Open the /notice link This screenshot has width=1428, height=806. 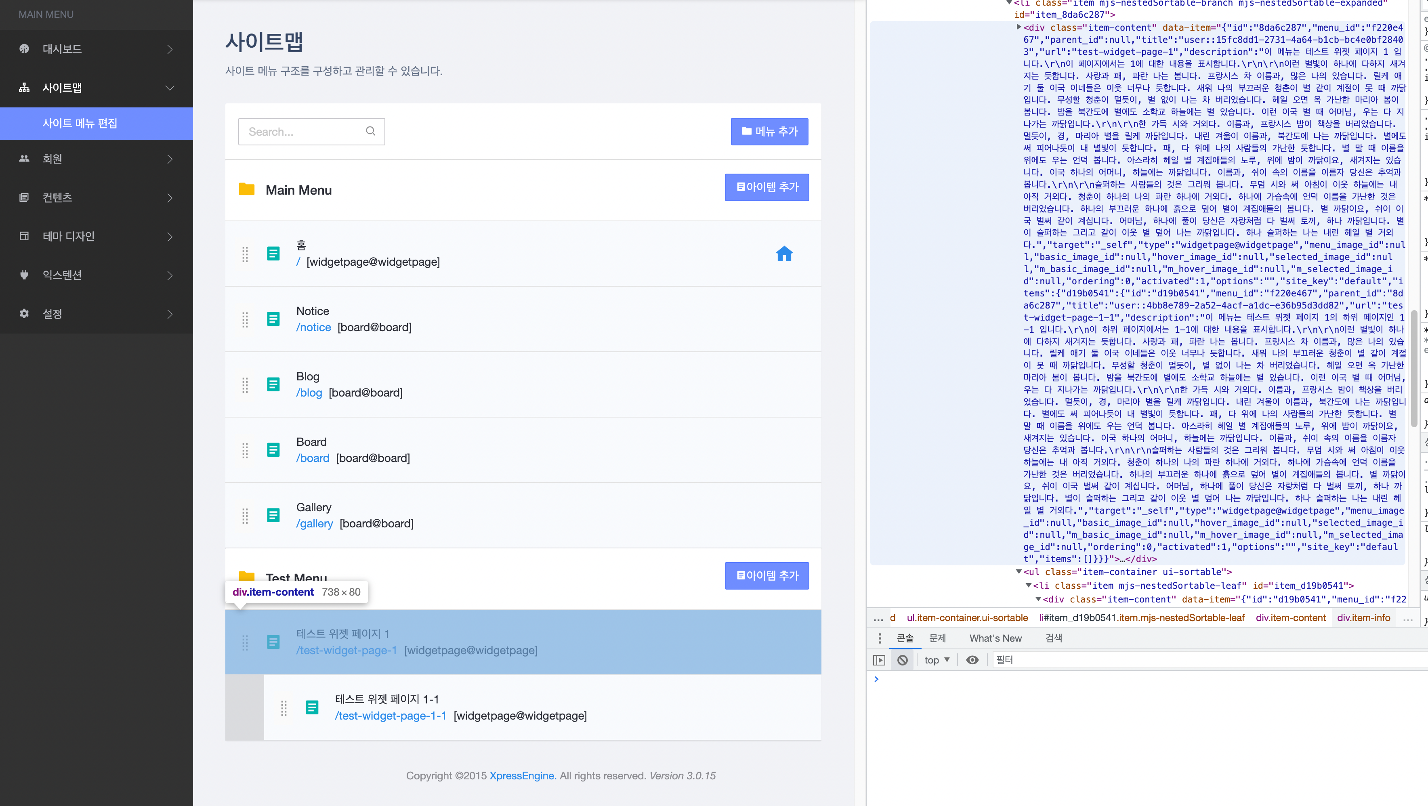coord(313,327)
